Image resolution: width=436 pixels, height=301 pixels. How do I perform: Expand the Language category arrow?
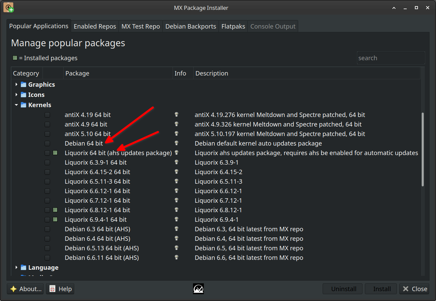(x=17, y=268)
